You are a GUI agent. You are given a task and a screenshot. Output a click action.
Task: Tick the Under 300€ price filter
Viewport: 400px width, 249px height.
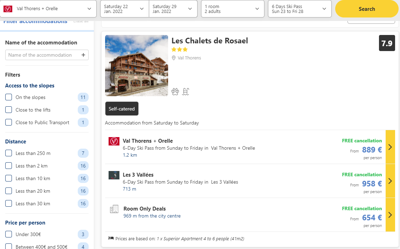pos(9,234)
